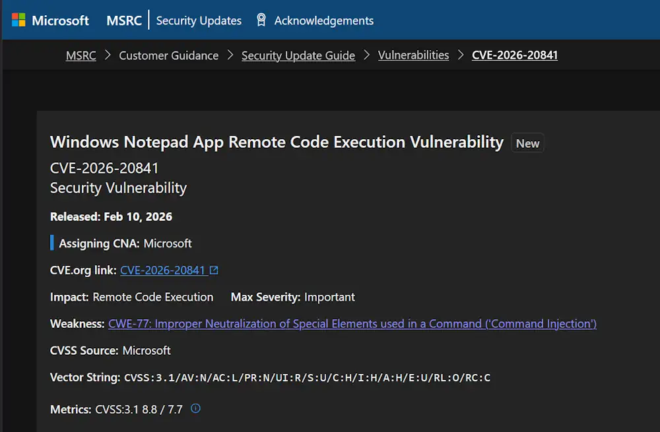Click the CVE-2026-20841 subtitle under the heading
660x432 pixels.
tap(104, 168)
